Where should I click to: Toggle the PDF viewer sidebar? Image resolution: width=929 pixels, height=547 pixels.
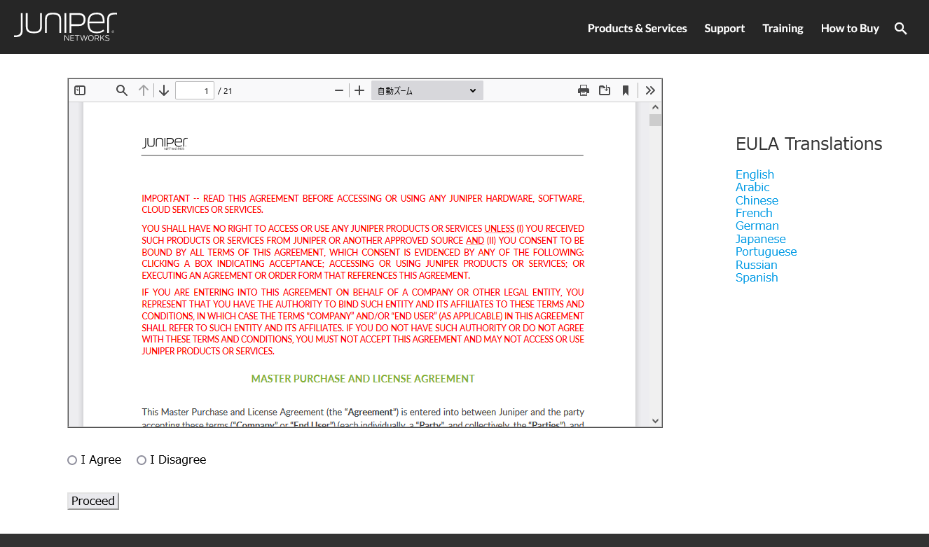tap(80, 90)
